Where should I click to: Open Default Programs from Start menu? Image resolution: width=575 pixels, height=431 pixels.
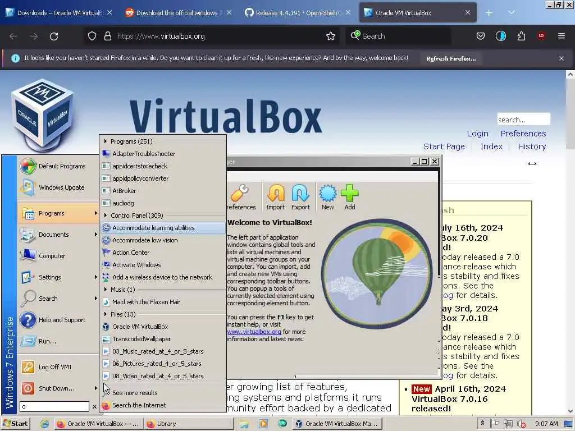[57, 166]
